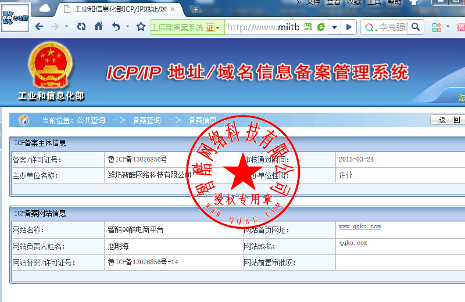The width and height of the screenshot is (465, 302).
Task: Expand the address bar URL dropdown
Action: tap(334, 27)
